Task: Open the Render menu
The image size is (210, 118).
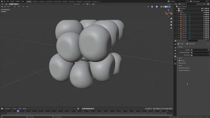Action: coord(12,1)
